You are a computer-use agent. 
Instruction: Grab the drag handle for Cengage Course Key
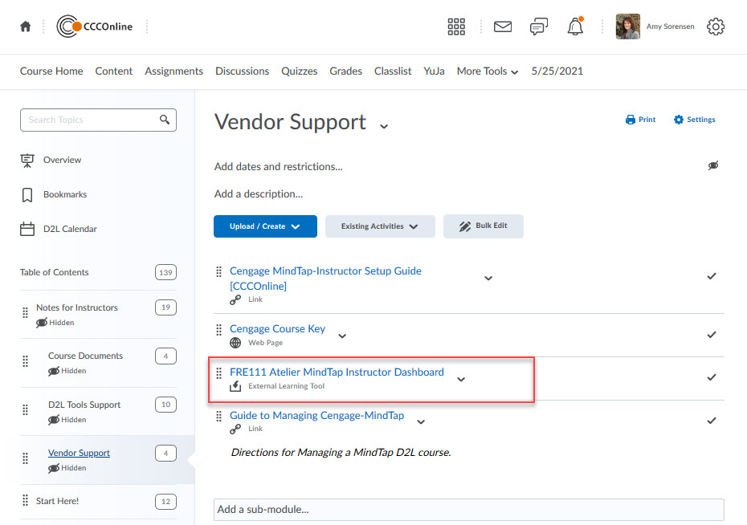(218, 329)
